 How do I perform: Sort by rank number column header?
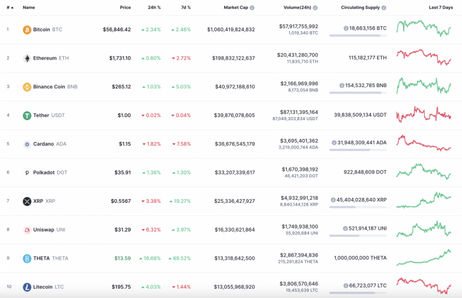[9, 8]
